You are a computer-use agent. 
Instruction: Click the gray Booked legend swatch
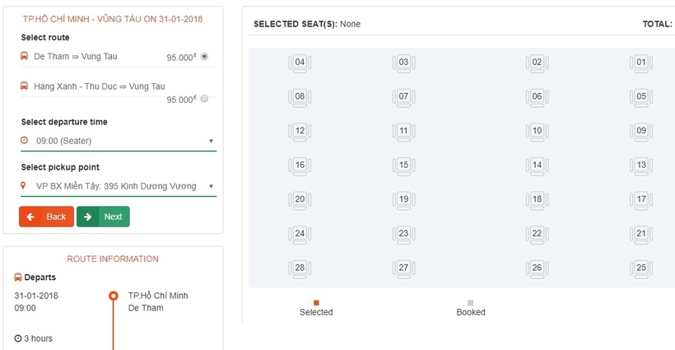[471, 303]
